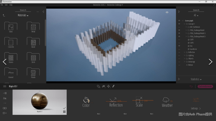Open the Metal materials folder
The image size is (216, 121).
click(33, 27)
